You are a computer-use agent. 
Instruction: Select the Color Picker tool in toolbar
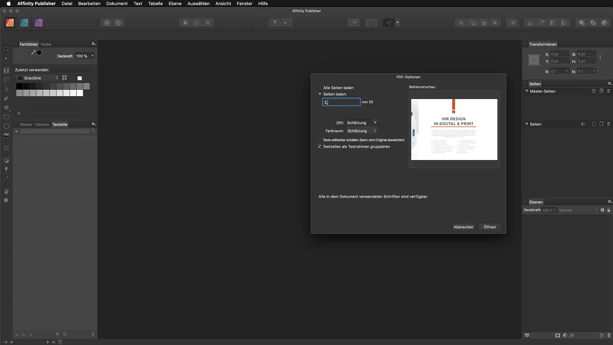tap(6, 179)
